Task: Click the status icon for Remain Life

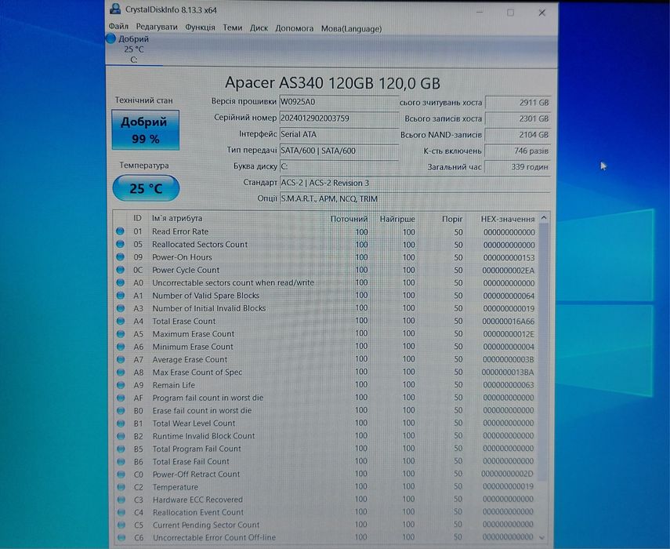Action: [x=121, y=385]
